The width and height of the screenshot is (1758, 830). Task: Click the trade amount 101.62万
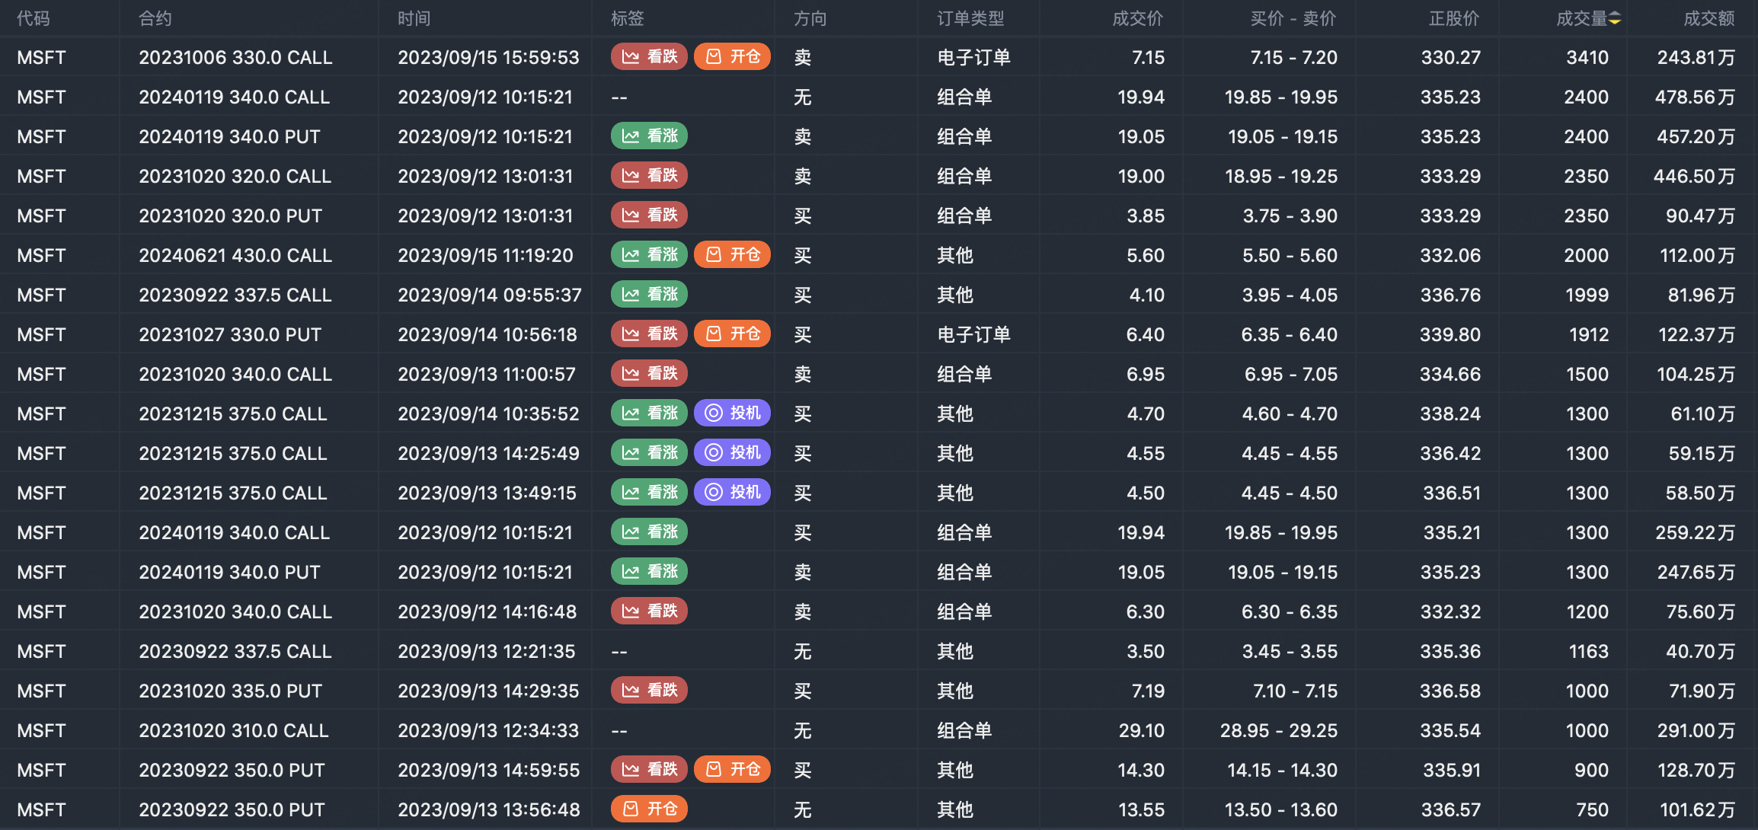coord(1698,810)
